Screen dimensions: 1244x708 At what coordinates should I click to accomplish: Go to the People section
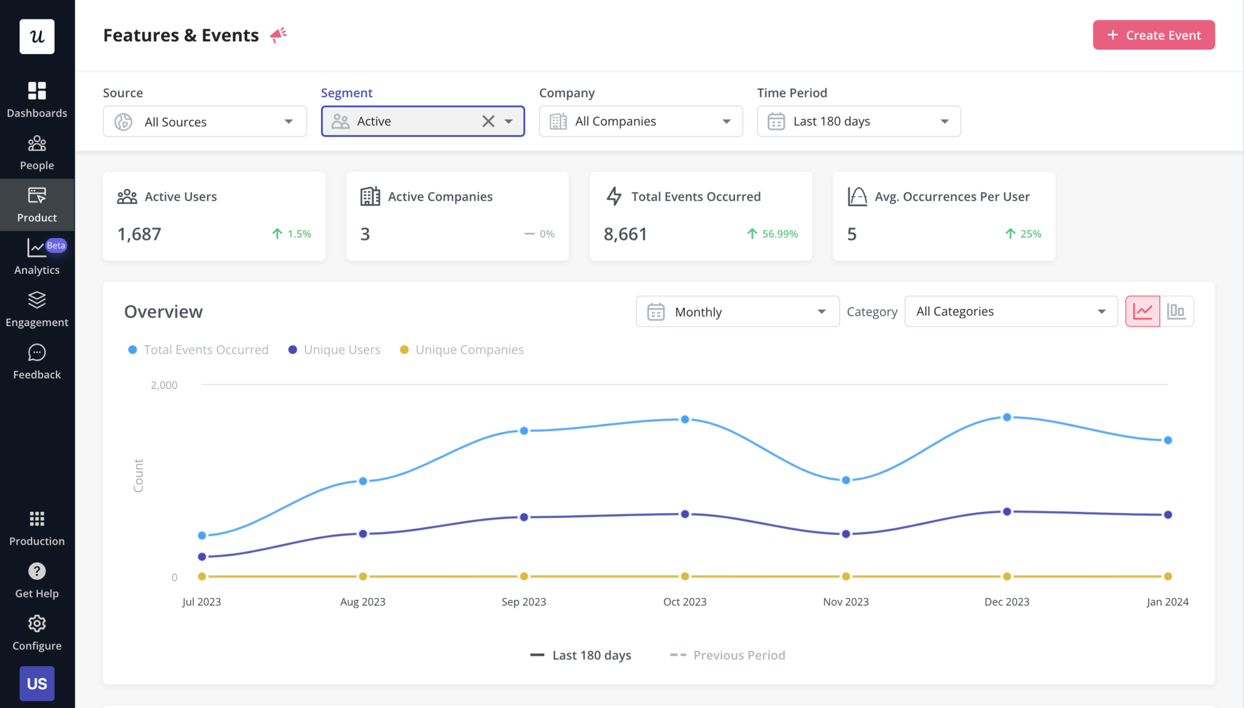pos(37,152)
